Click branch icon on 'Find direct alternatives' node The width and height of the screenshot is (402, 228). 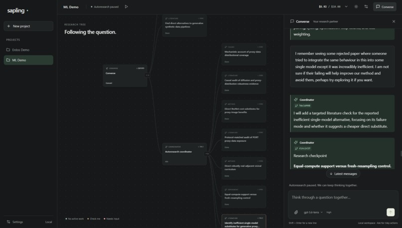tap(167, 19)
